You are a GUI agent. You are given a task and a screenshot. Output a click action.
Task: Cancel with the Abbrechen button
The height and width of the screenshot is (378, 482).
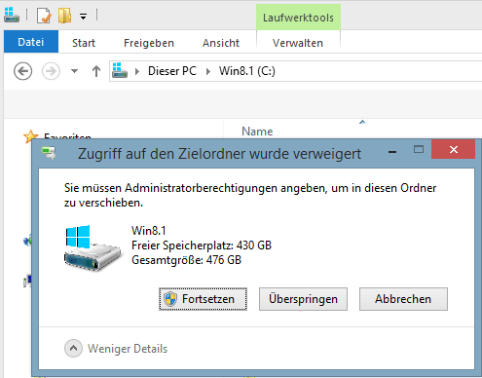(x=403, y=299)
